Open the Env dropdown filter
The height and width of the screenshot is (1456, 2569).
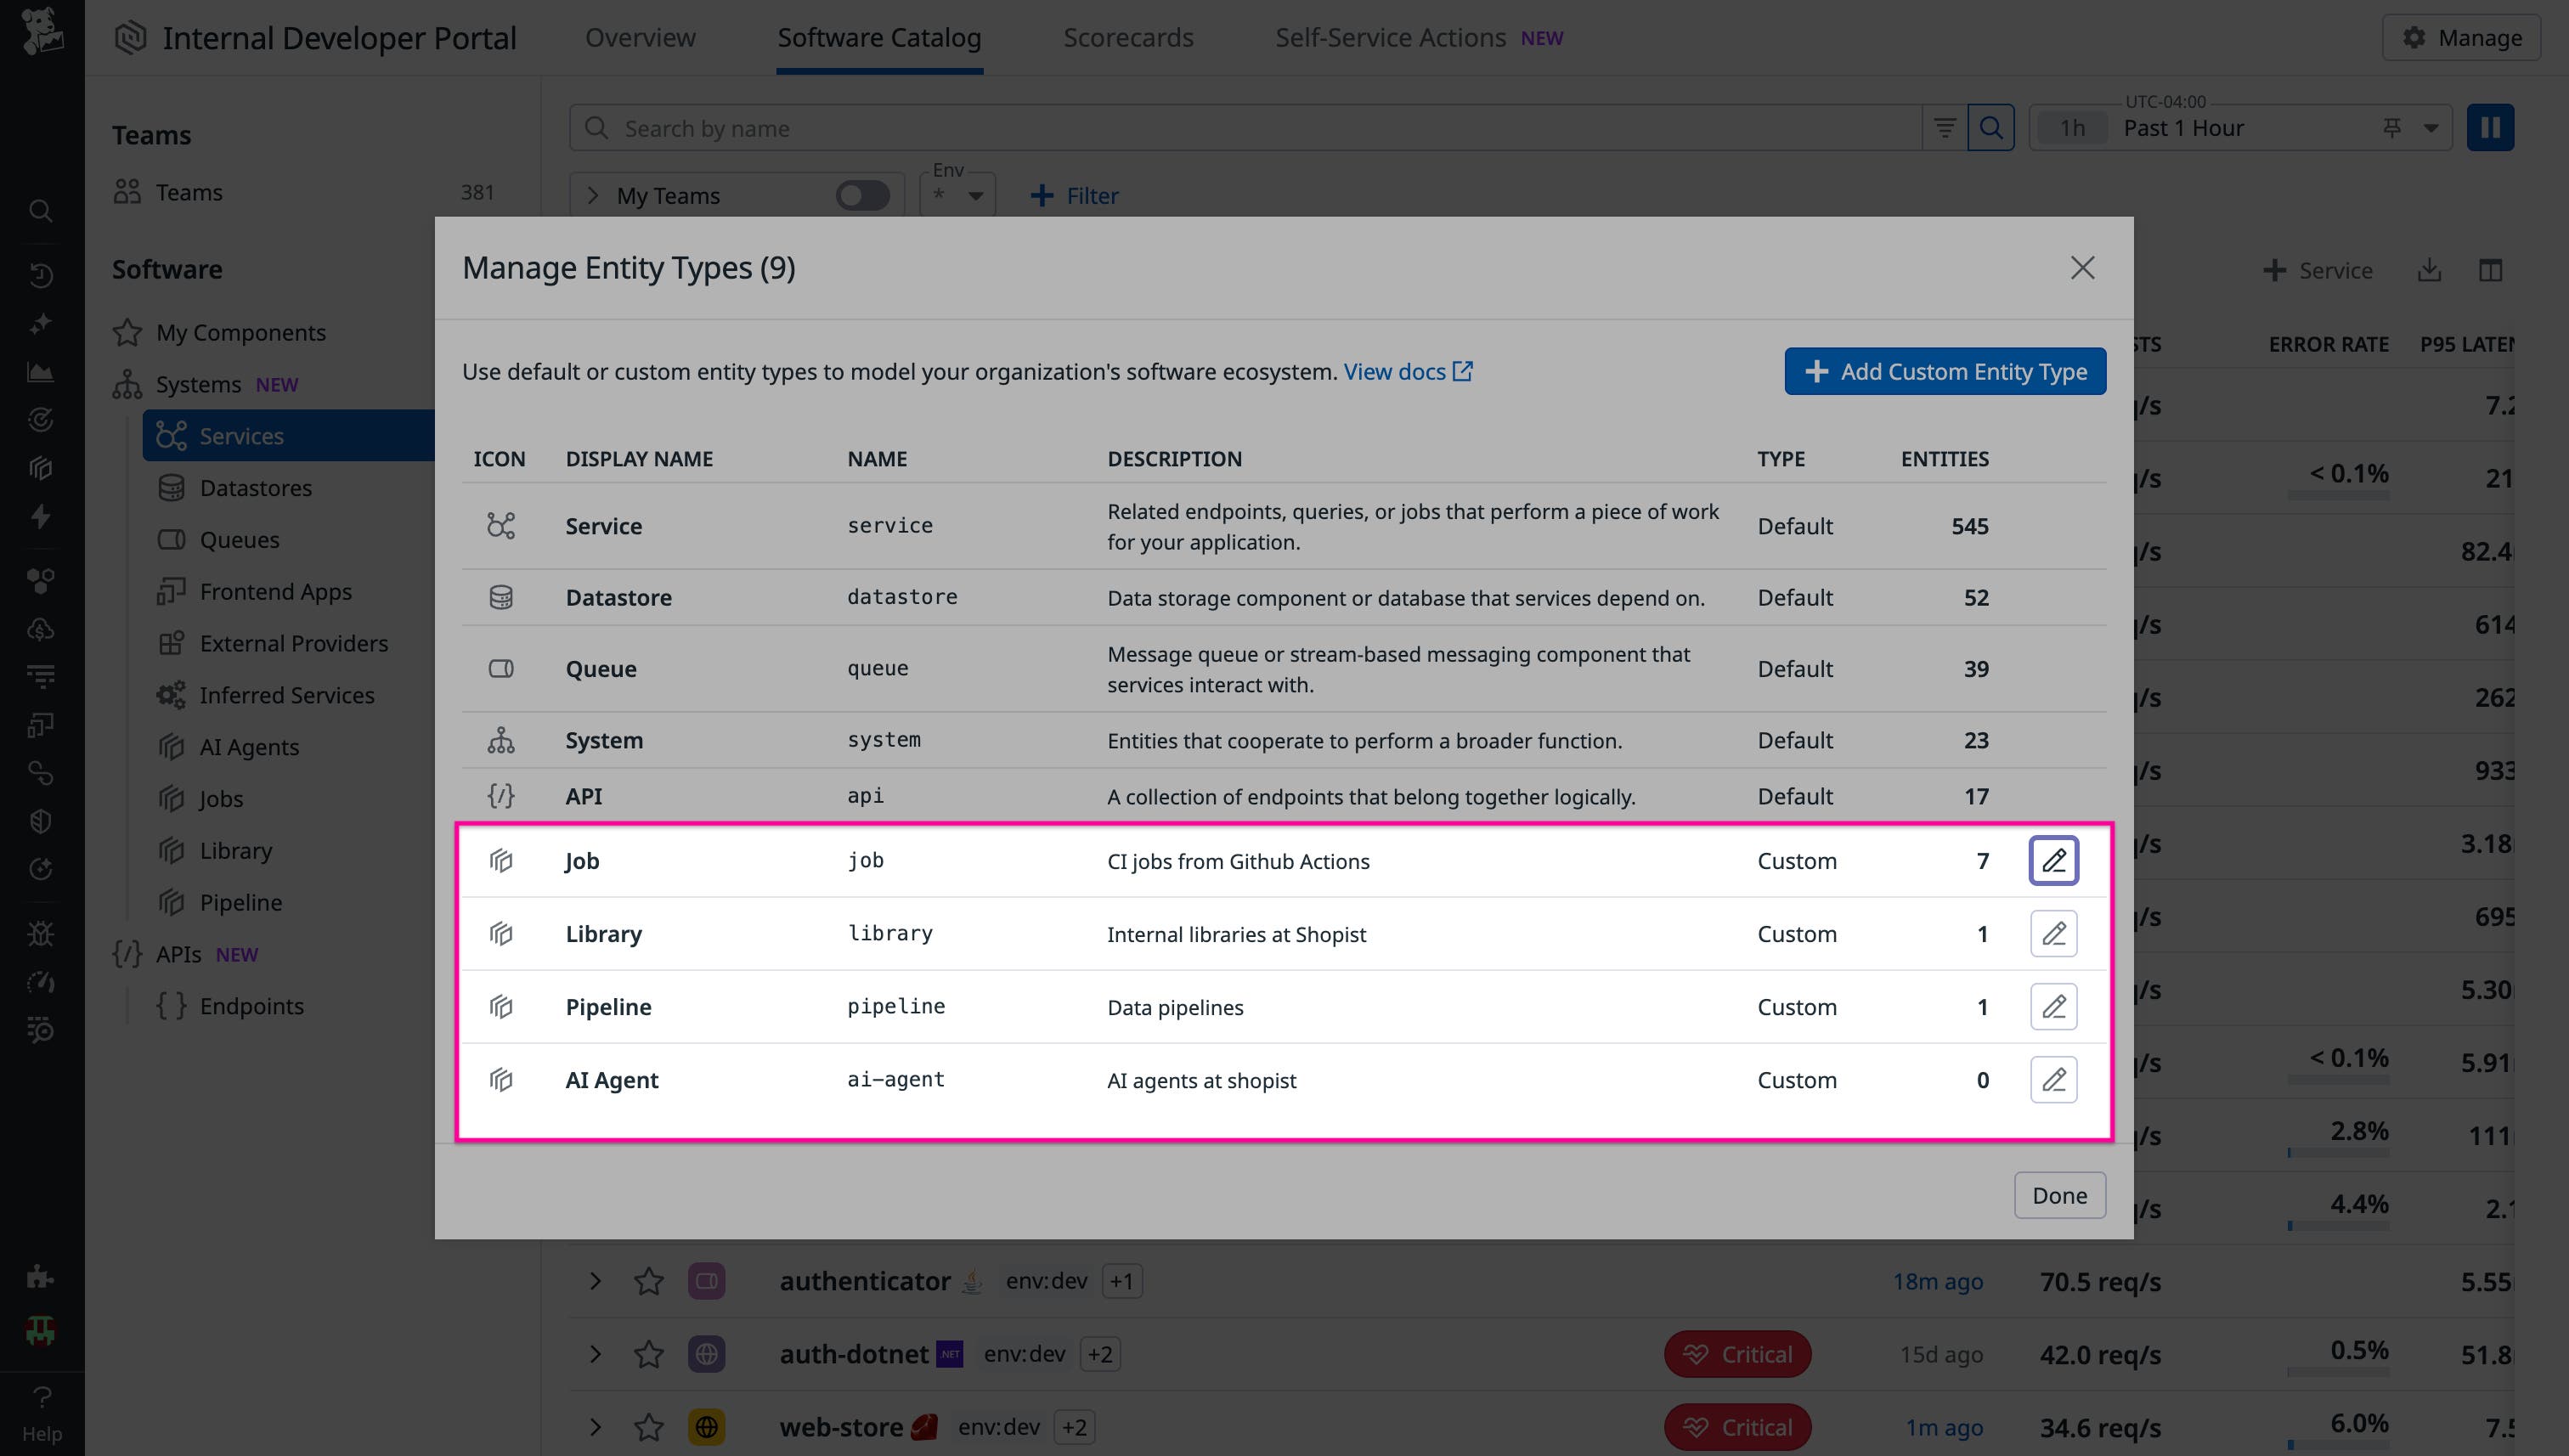(956, 194)
